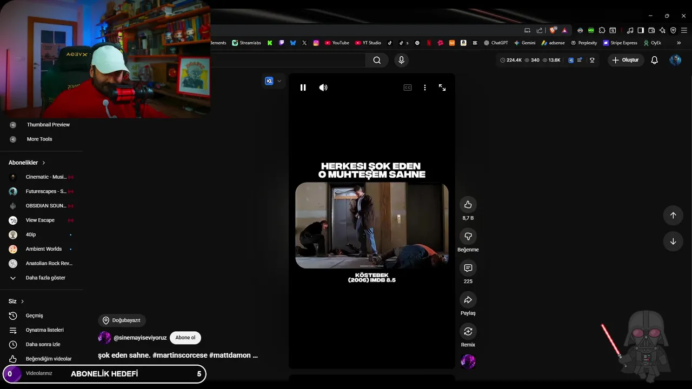Click the YouTube search input field
Viewport: 692px width, 389px height.
288,60
